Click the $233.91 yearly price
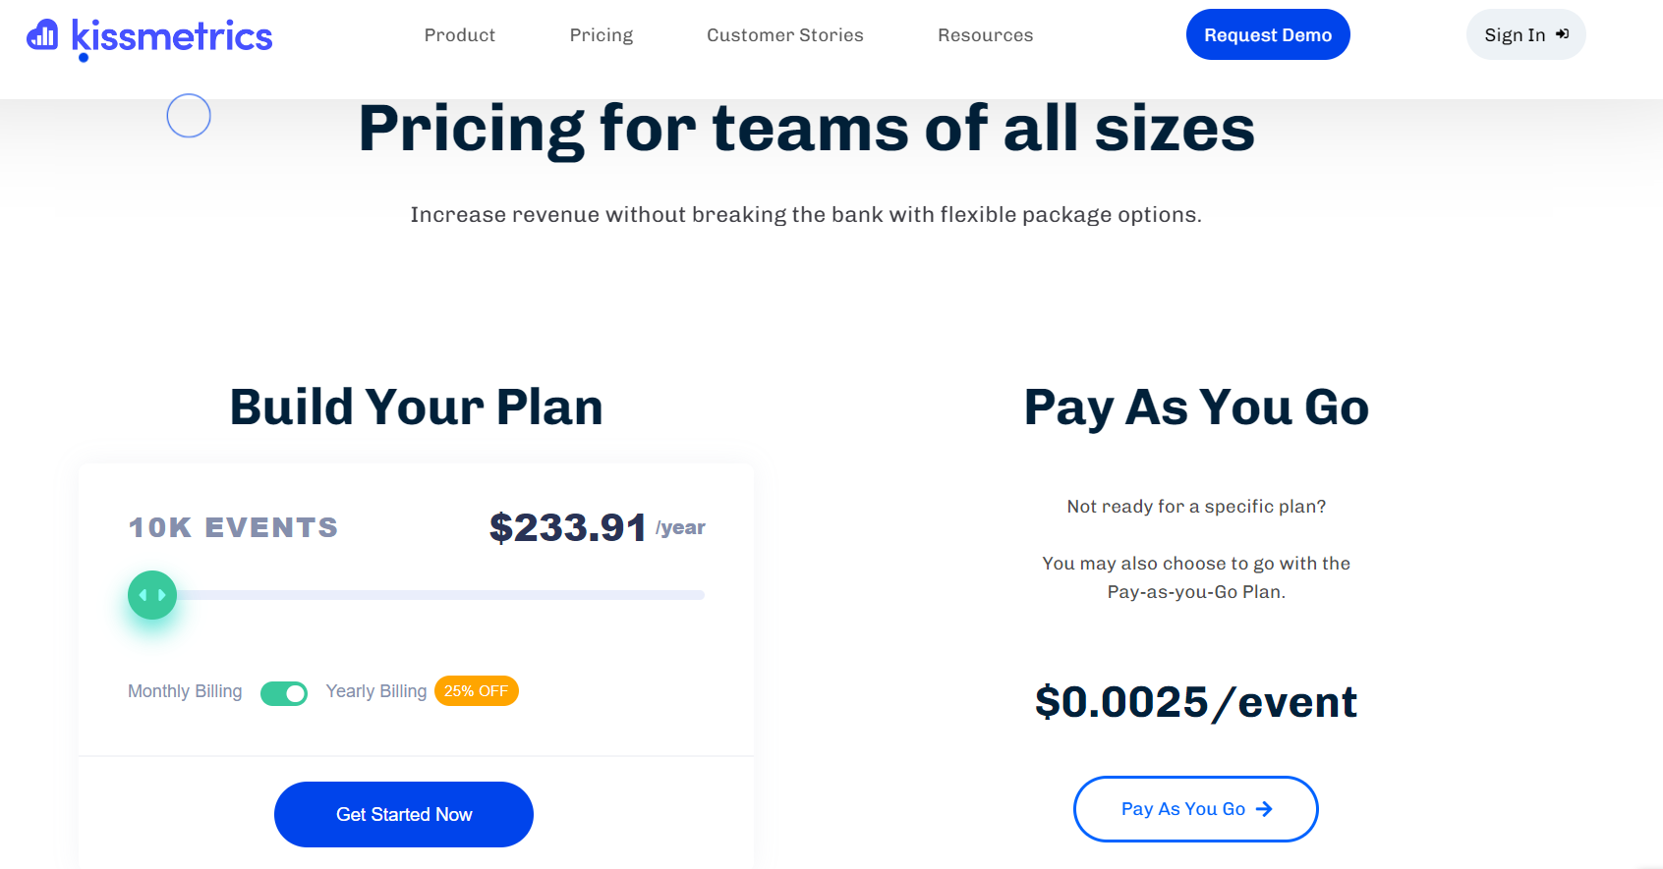The width and height of the screenshot is (1663, 869). (568, 527)
